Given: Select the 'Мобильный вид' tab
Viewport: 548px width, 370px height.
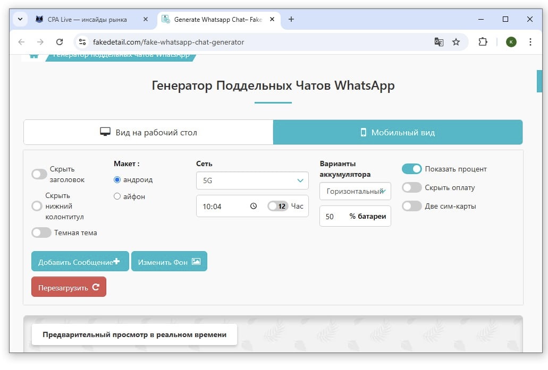Looking at the screenshot, I should (398, 132).
